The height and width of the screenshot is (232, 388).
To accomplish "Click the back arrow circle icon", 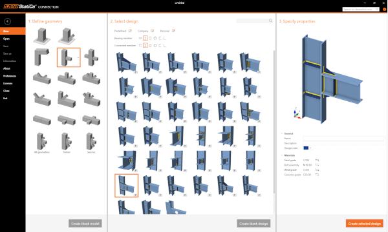I will click(7, 21).
